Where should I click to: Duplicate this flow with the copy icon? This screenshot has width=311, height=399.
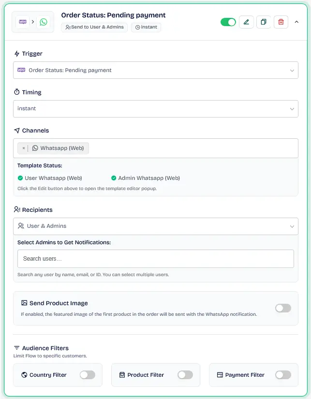click(x=264, y=22)
